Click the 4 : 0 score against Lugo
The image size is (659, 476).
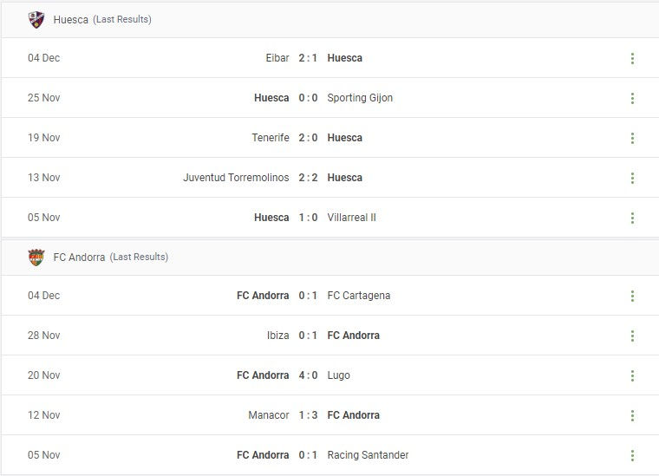tap(308, 375)
